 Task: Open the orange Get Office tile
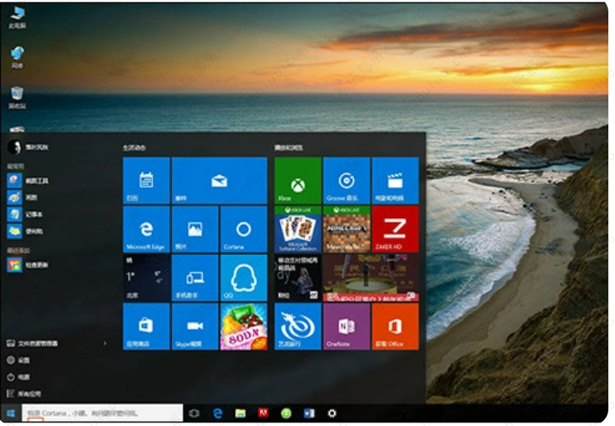pos(395,326)
